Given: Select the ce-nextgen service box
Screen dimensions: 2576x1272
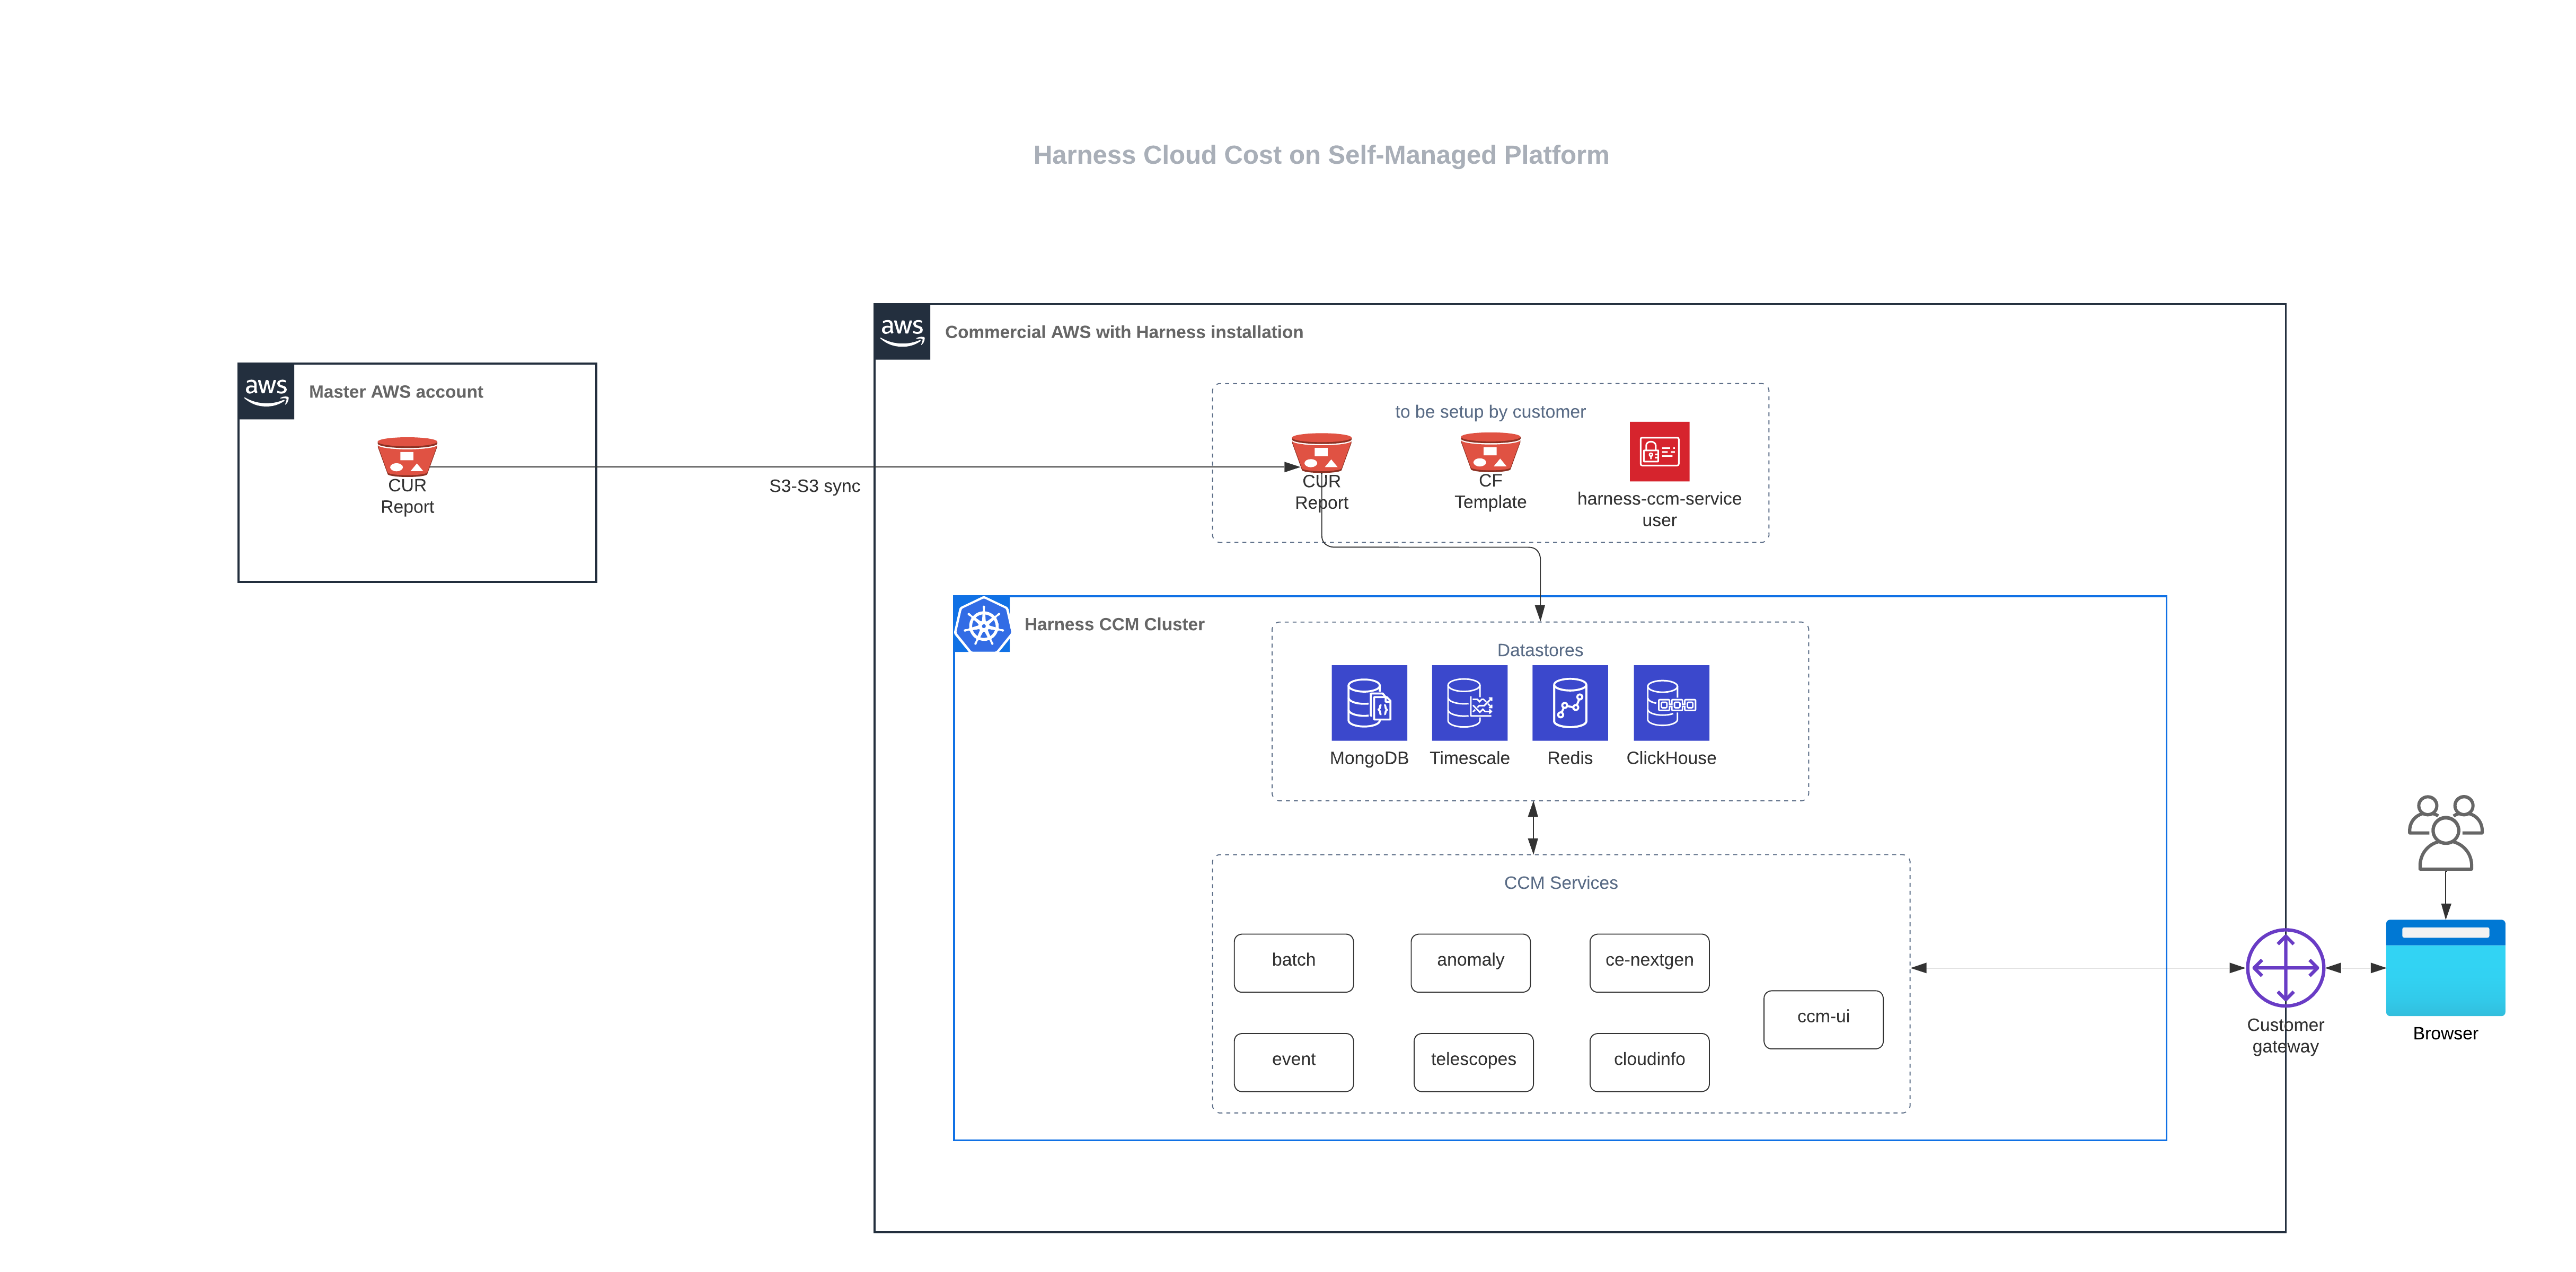Looking at the screenshot, I should click(x=1649, y=962).
